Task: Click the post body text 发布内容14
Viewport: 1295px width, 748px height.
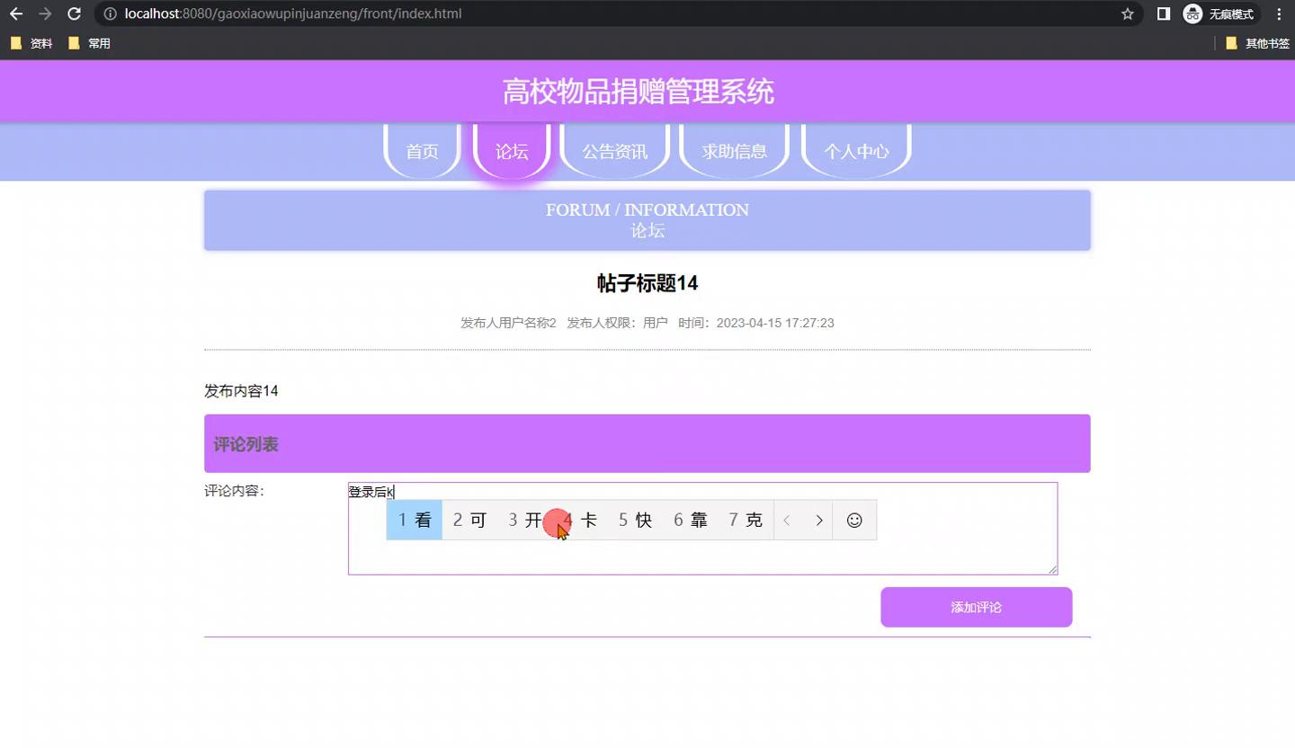Action: pyautogui.click(x=241, y=391)
